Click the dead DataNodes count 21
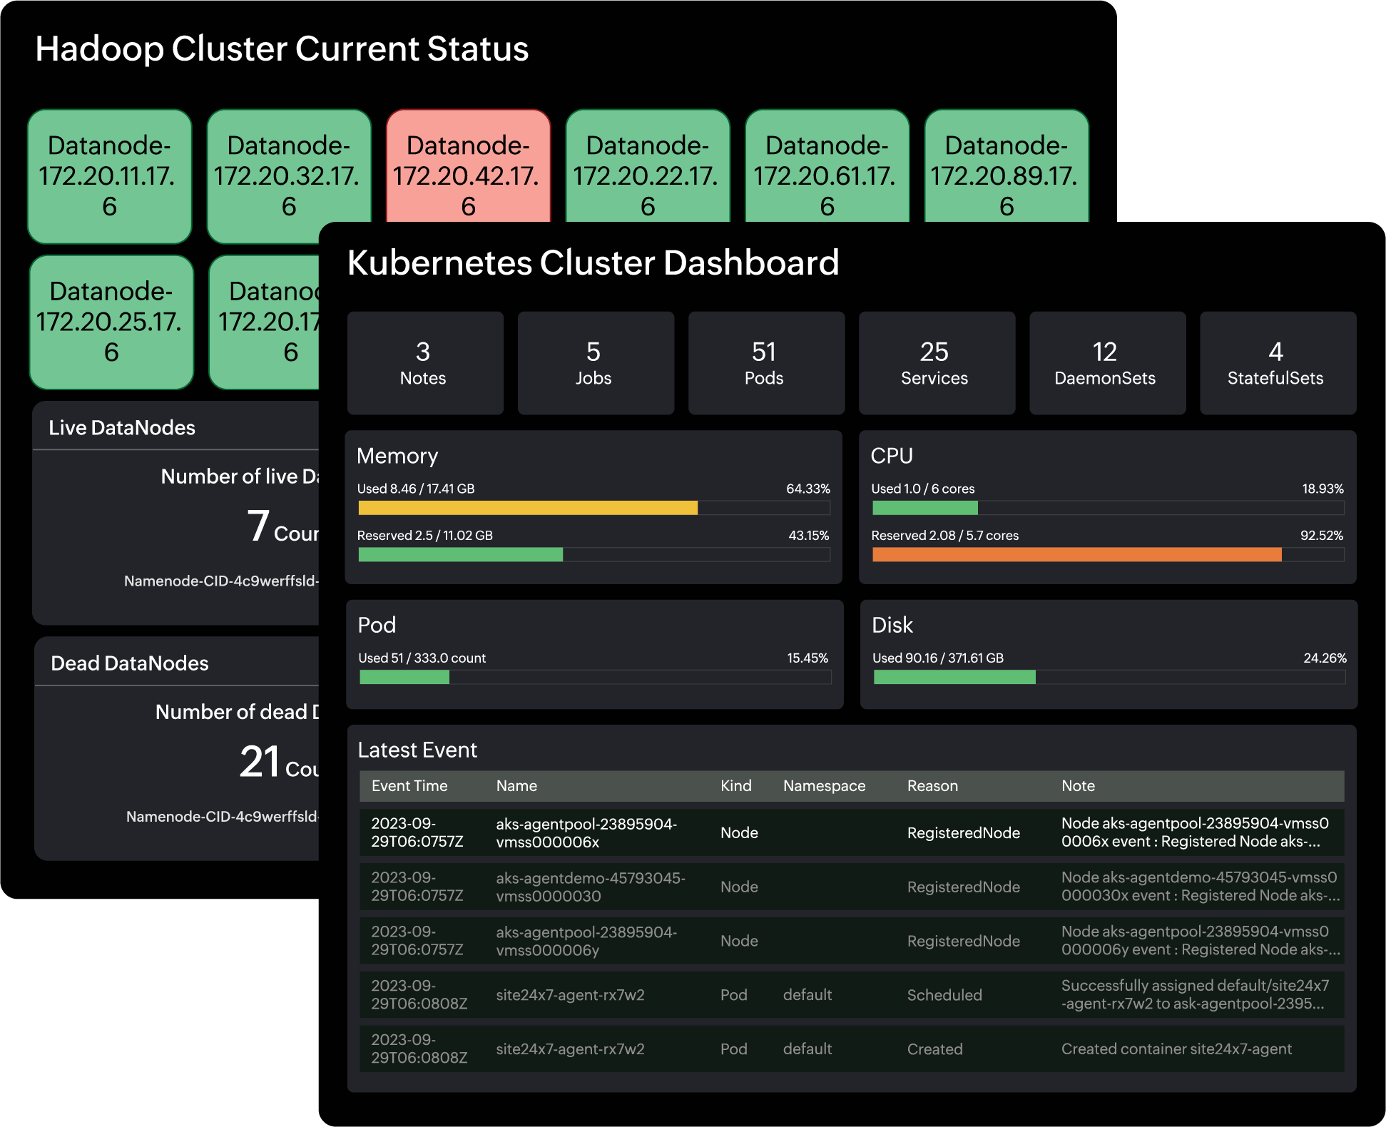This screenshot has width=1386, height=1127. 260,761
